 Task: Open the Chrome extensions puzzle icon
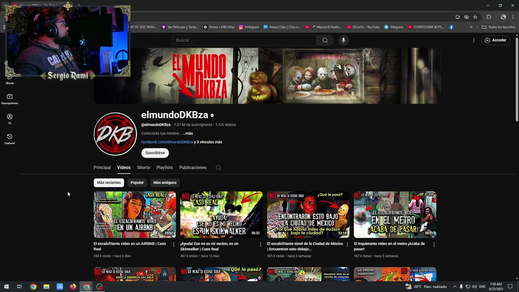point(489,17)
